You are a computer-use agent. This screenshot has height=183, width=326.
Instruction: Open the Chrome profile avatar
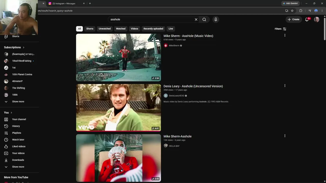tap(316, 11)
